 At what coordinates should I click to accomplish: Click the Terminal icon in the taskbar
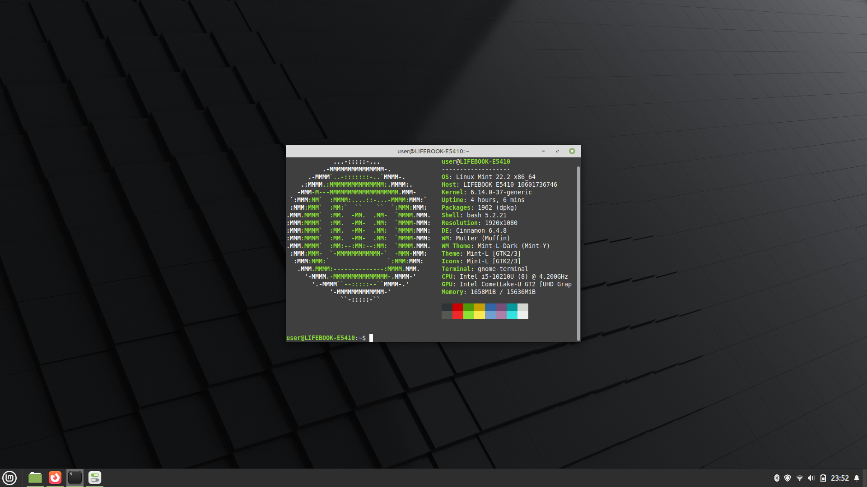[75, 478]
